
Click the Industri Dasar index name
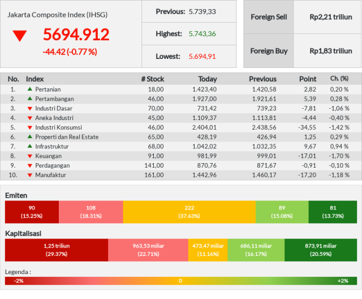click(54, 108)
